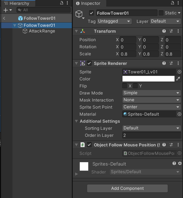The image size is (183, 198).
Task: Select AttackRange in the Hierarchy tree
Action: point(42,31)
